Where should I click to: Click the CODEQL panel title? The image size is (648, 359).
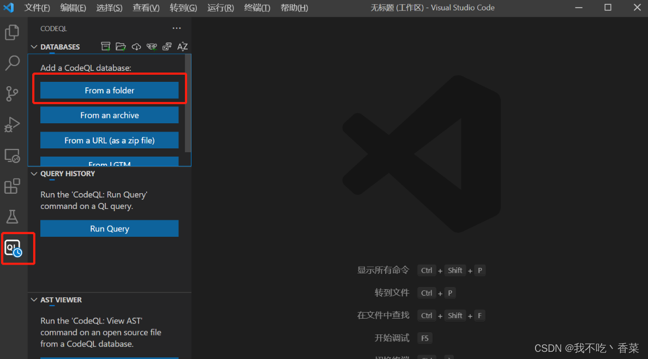pos(53,28)
